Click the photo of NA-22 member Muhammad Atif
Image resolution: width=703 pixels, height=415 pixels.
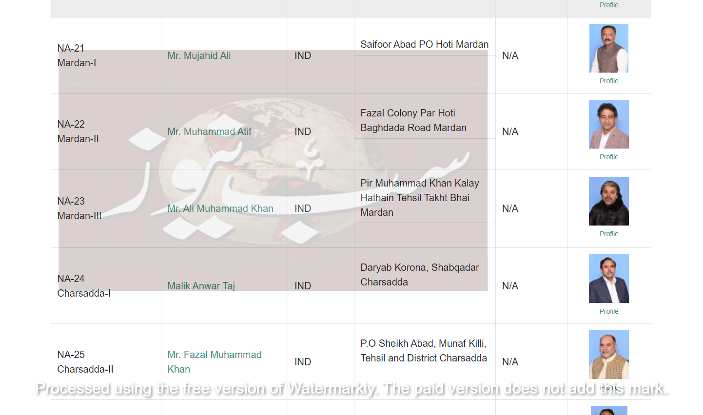coord(609,124)
